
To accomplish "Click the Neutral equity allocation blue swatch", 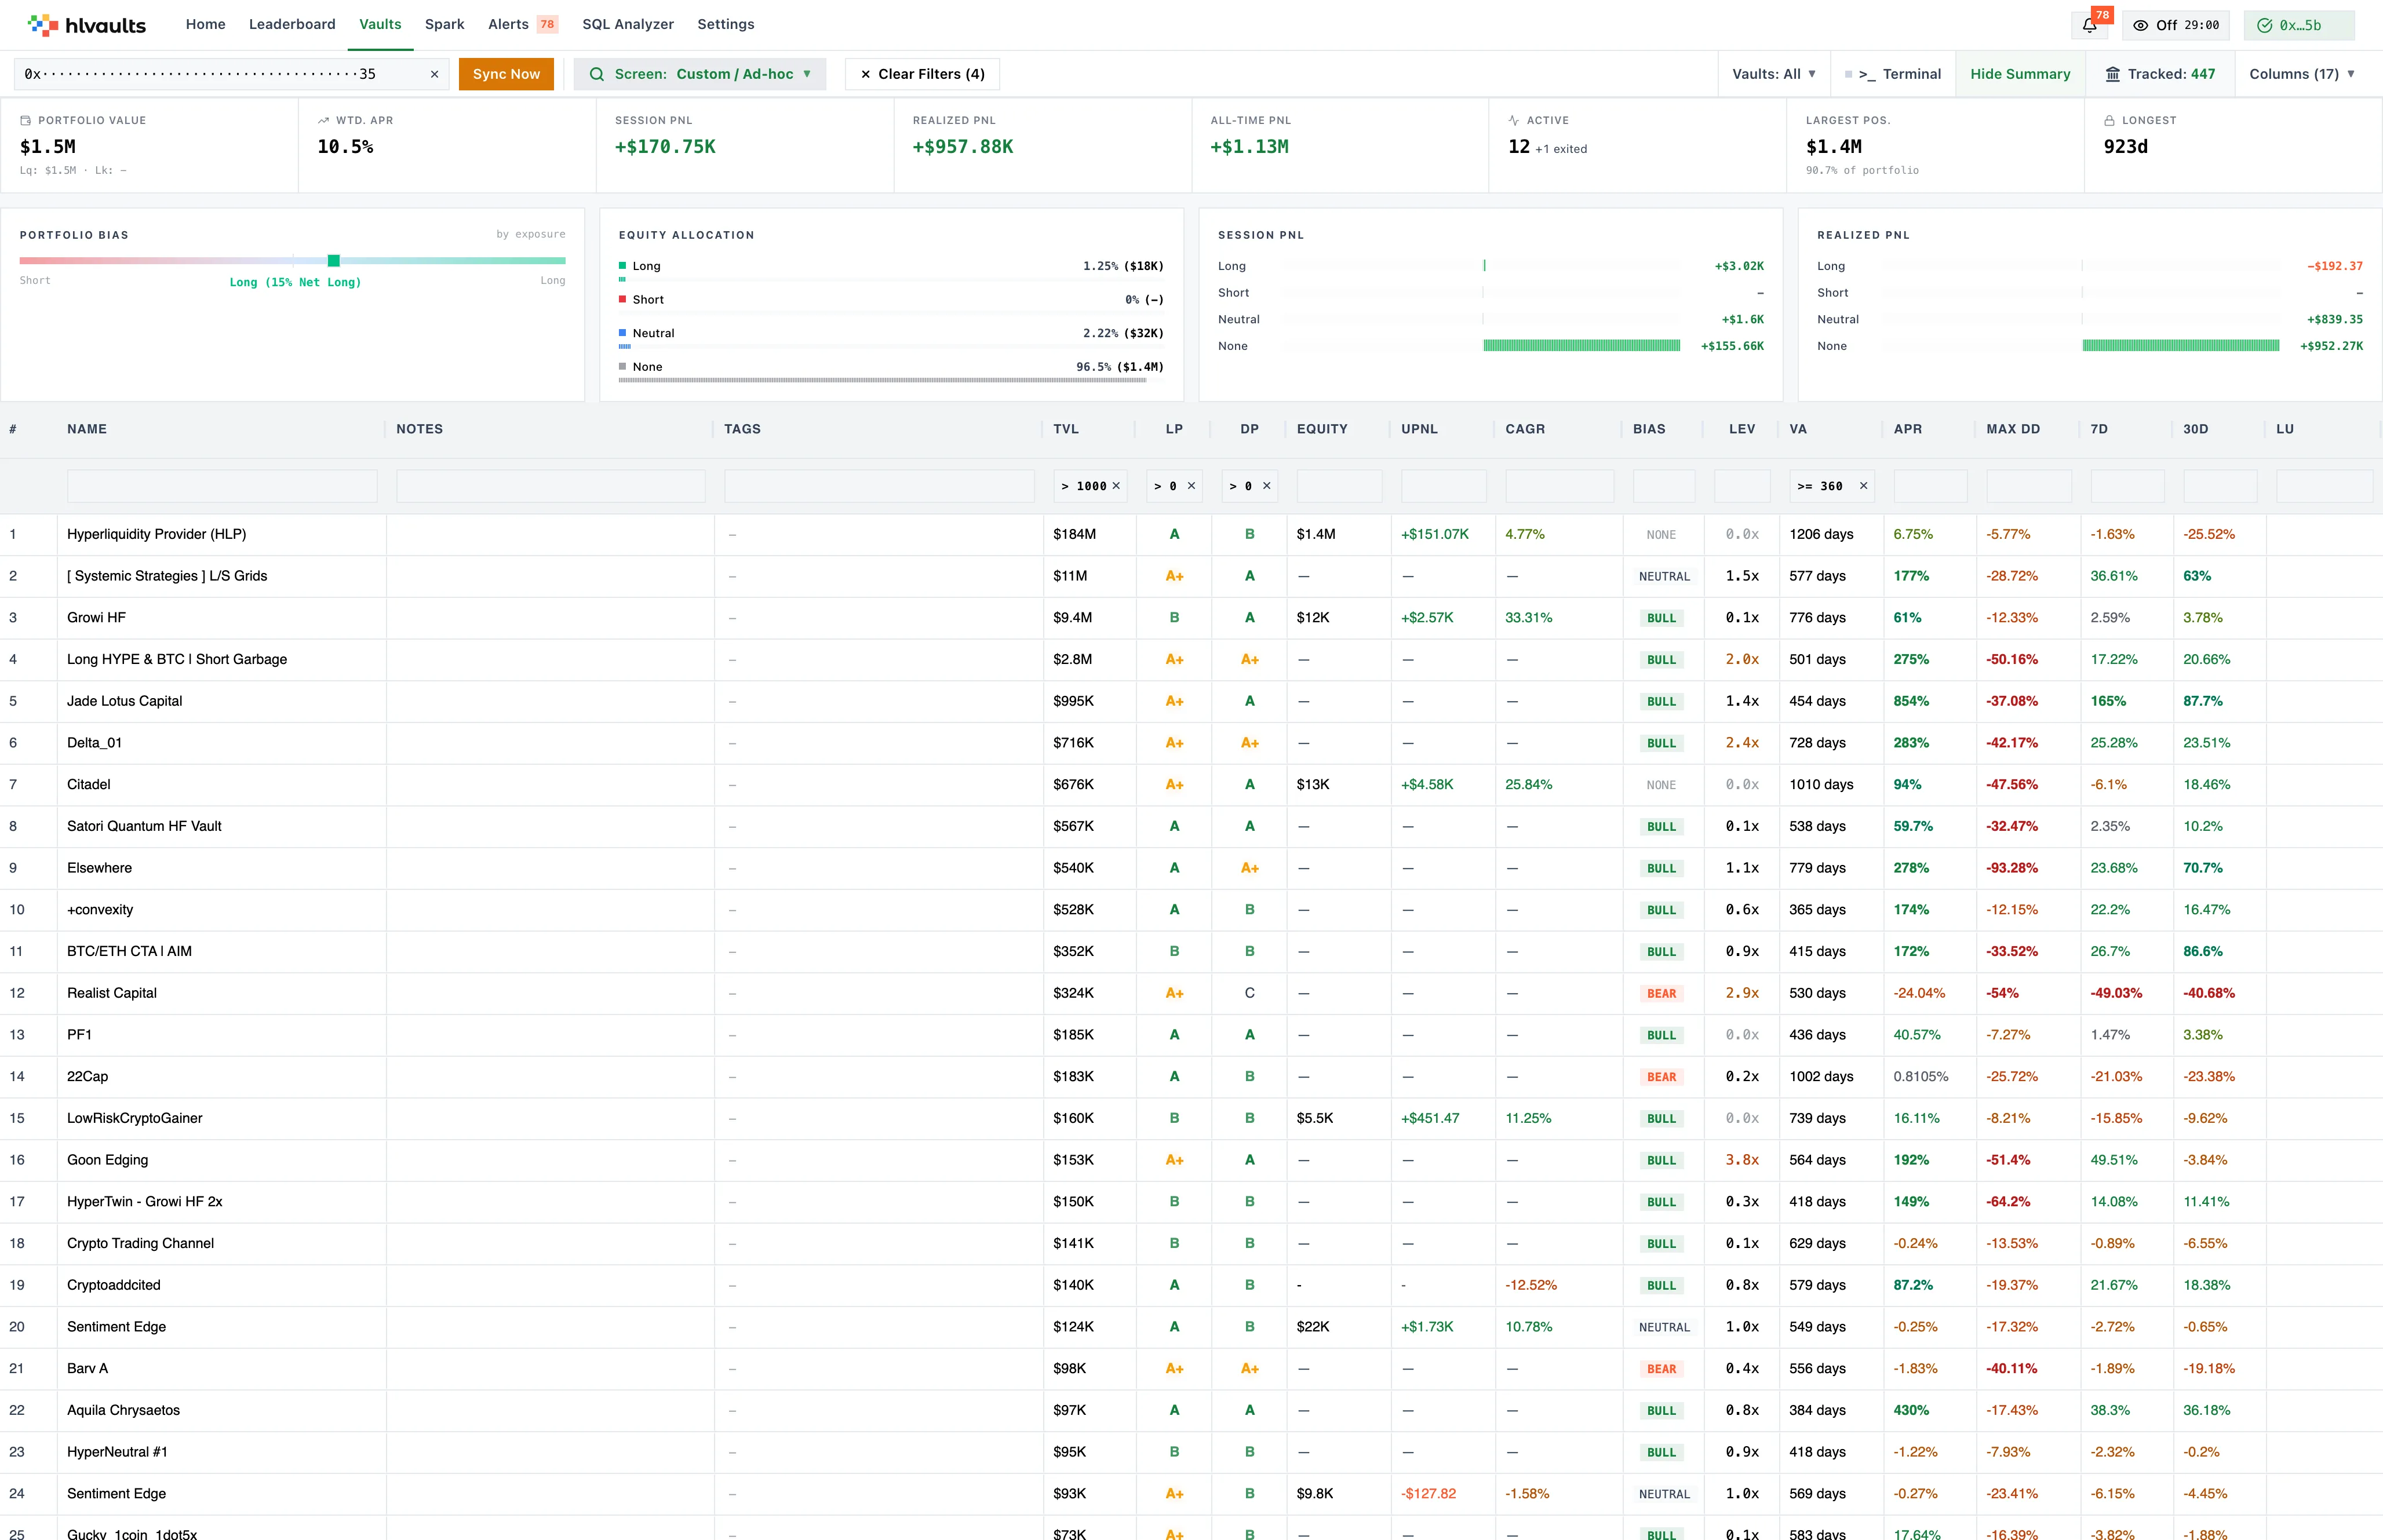I will 622,333.
